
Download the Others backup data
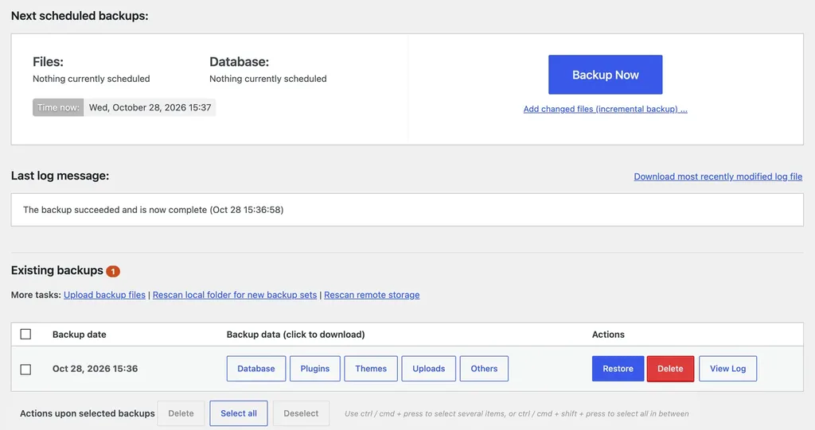(484, 369)
